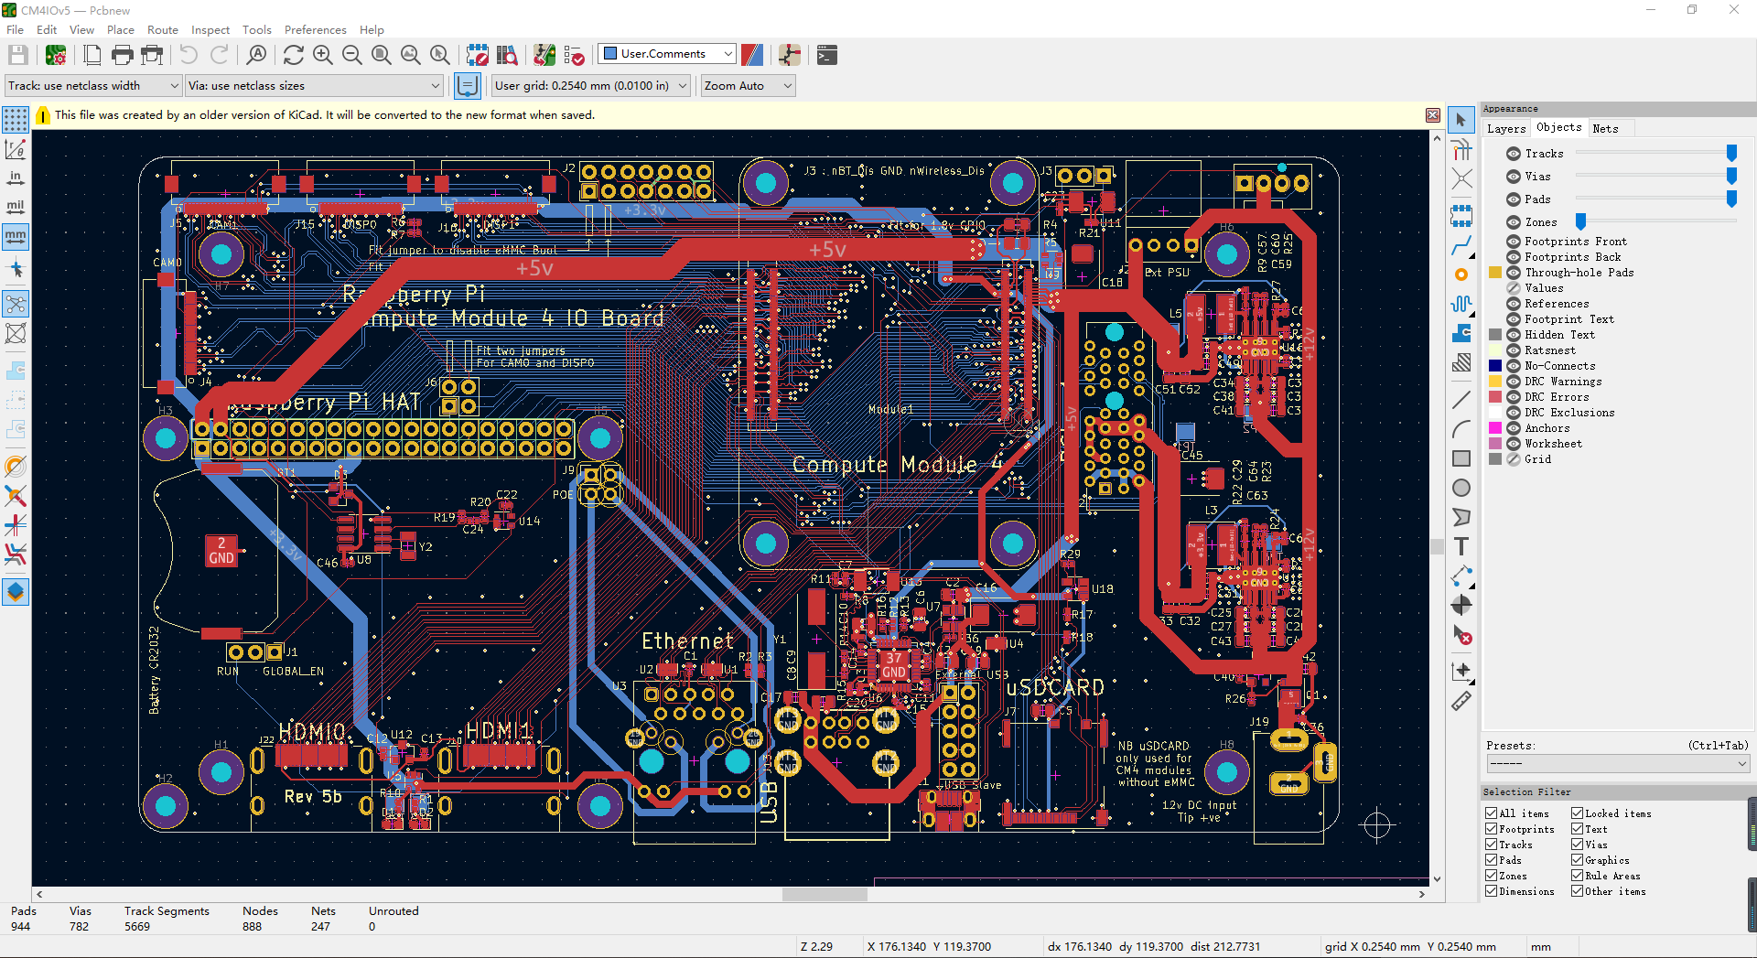Open the Footprint Editor

pyautogui.click(x=477, y=55)
